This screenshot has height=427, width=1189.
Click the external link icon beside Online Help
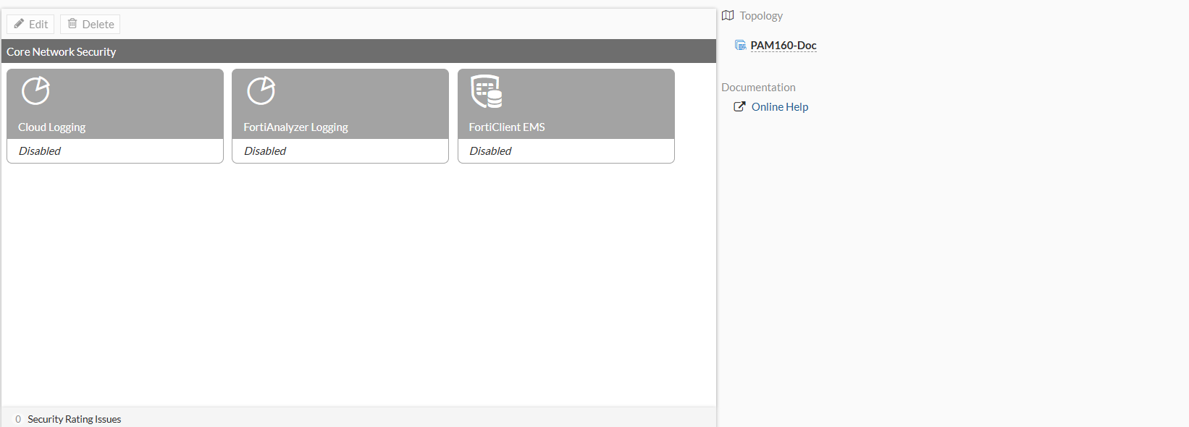pyautogui.click(x=739, y=106)
